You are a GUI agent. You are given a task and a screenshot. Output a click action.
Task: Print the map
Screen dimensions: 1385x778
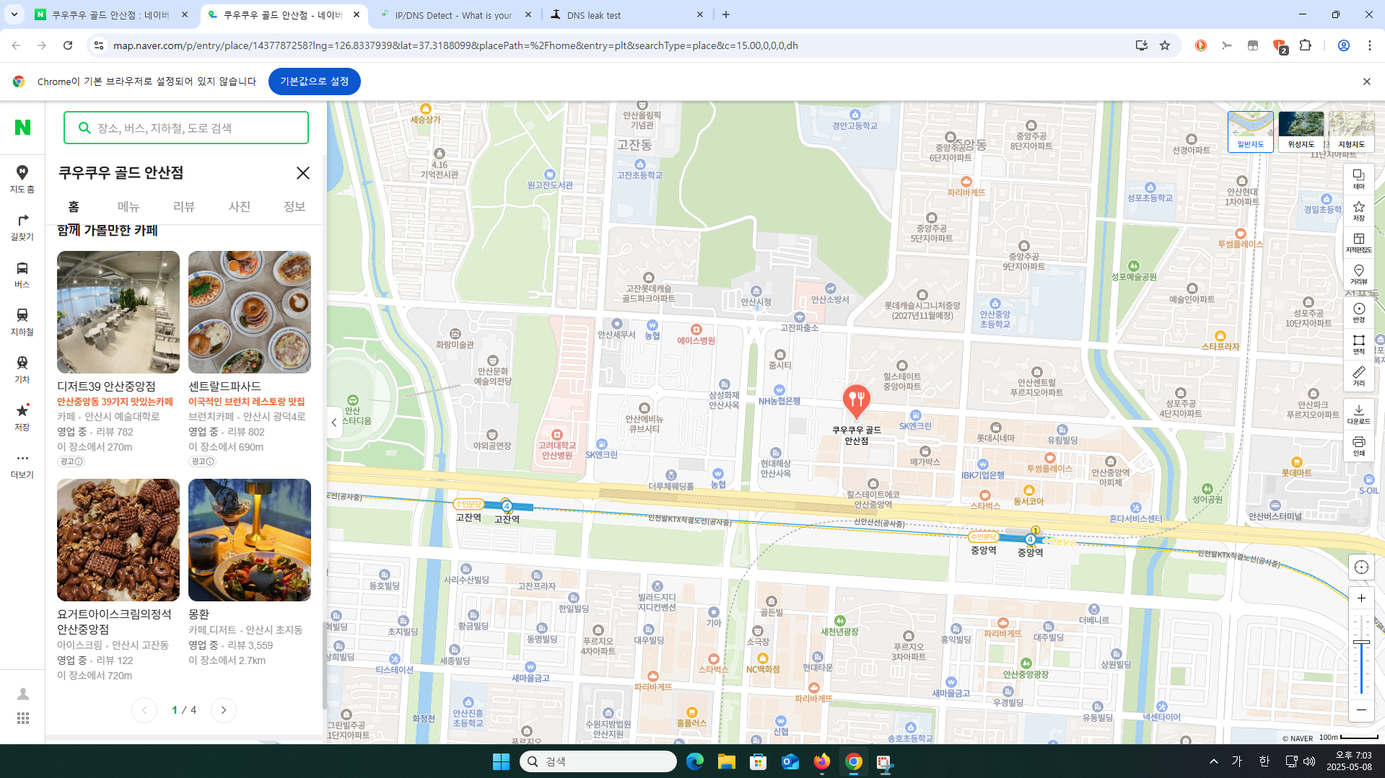(x=1359, y=443)
